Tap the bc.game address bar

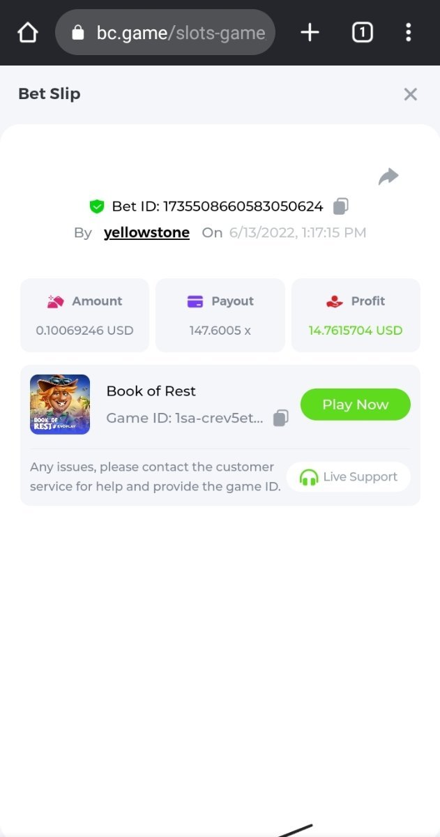click(180, 33)
